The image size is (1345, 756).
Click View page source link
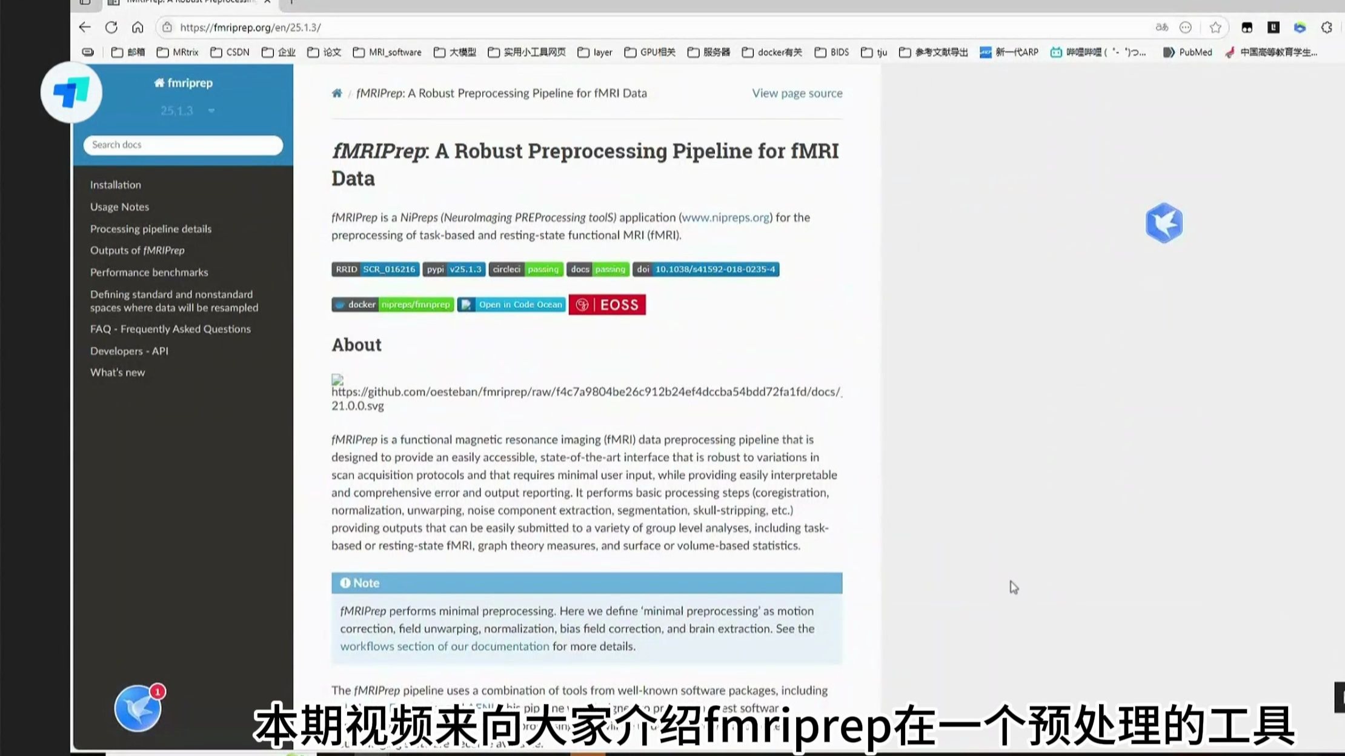pyautogui.click(x=797, y=93)
